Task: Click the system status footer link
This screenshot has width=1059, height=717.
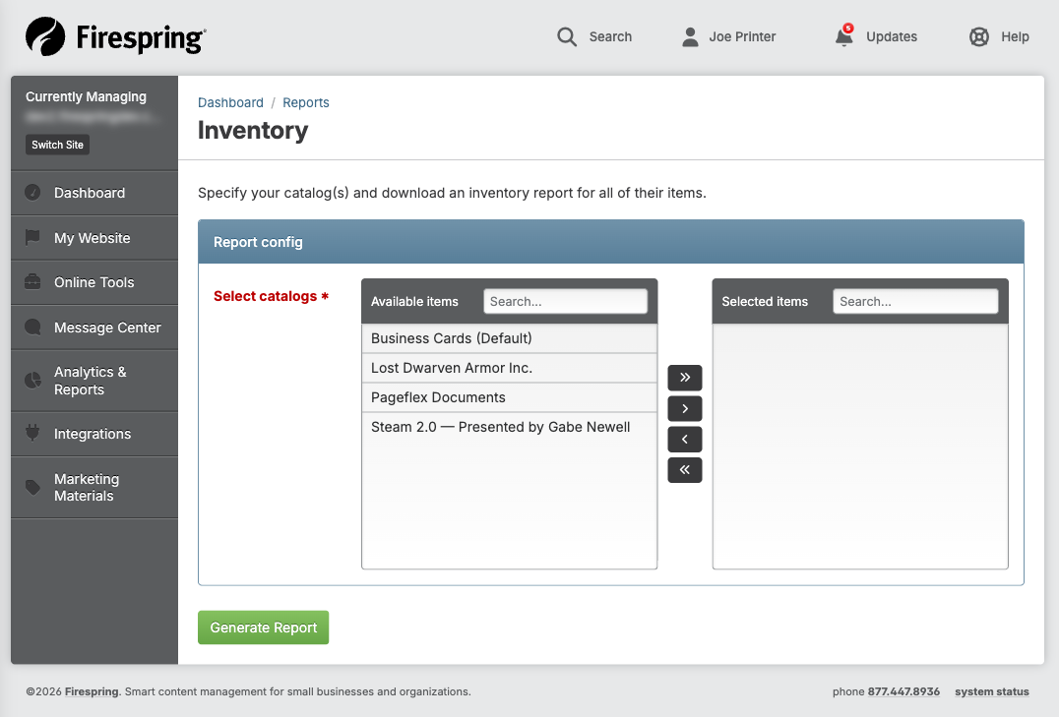Action: coord(991,691)
